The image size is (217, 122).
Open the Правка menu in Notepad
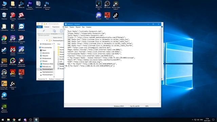click(72, 27)
